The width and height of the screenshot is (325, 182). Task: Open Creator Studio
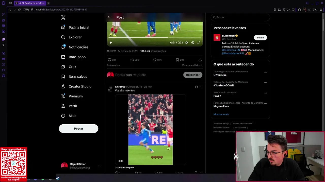(x=76, y=86)
